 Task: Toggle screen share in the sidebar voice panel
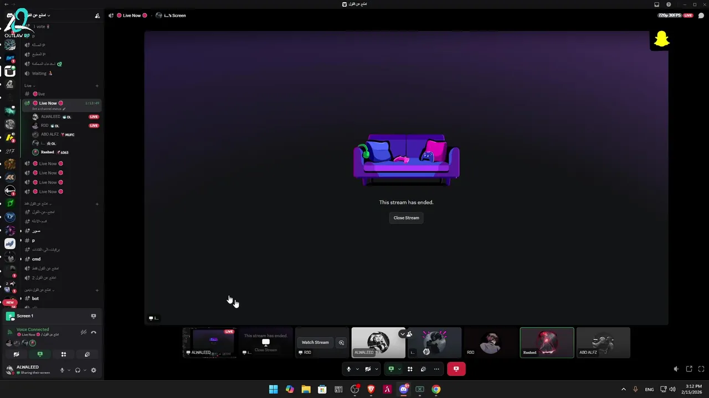click(x=40, y=354)
